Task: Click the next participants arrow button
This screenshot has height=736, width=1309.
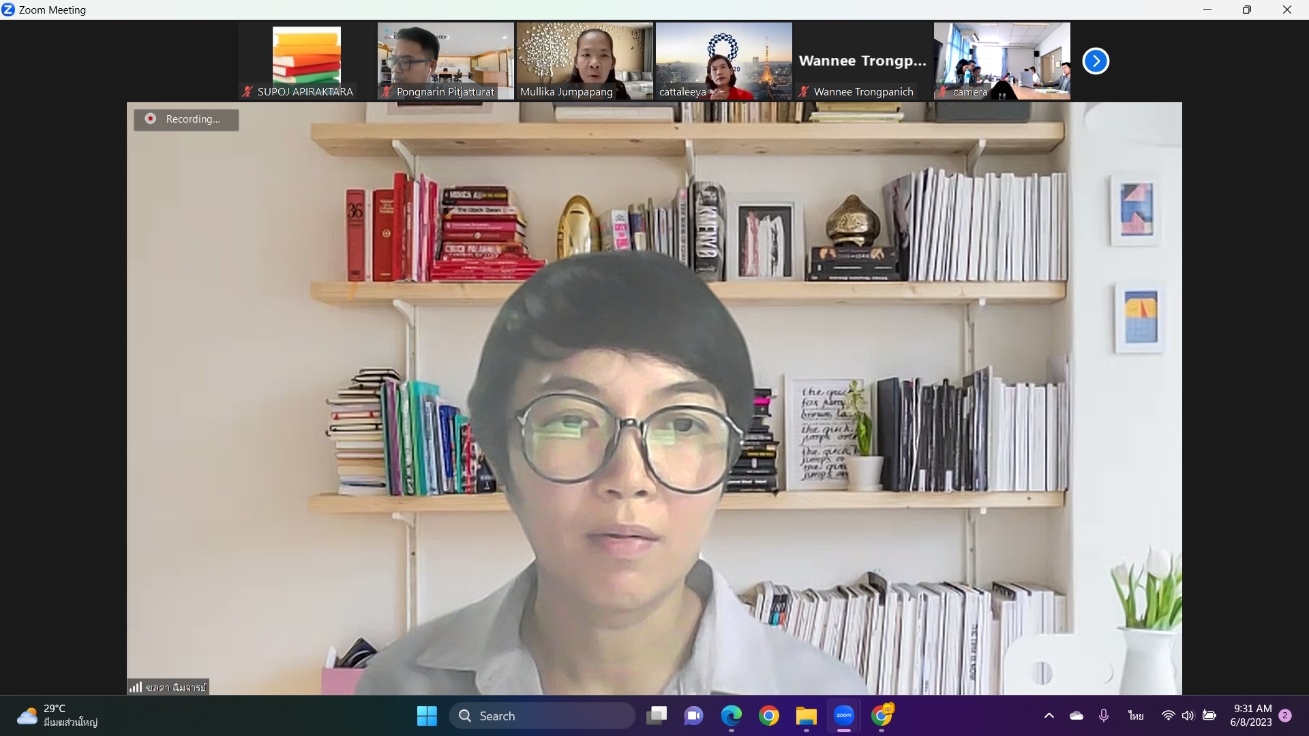Action: click(x=1096, y=61)
